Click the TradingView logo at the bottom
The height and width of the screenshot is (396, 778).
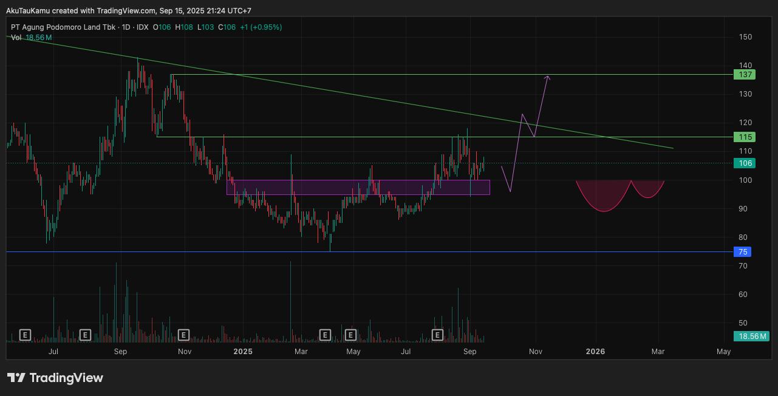55,378
